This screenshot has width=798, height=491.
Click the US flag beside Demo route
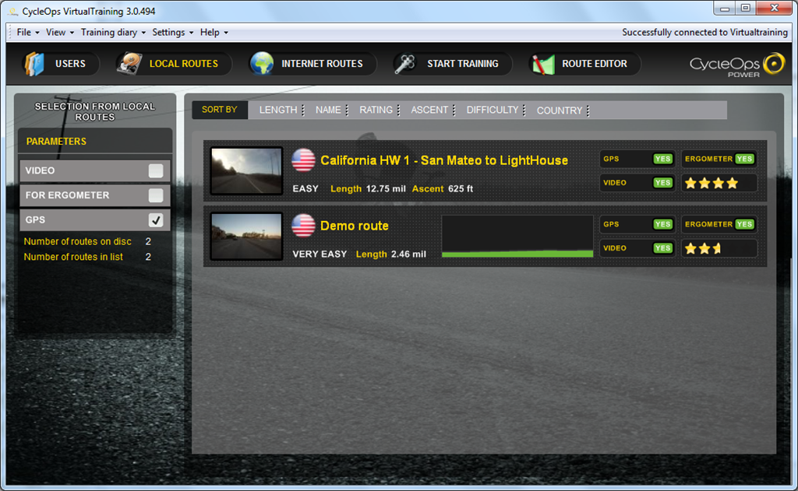tap(303, 225)
